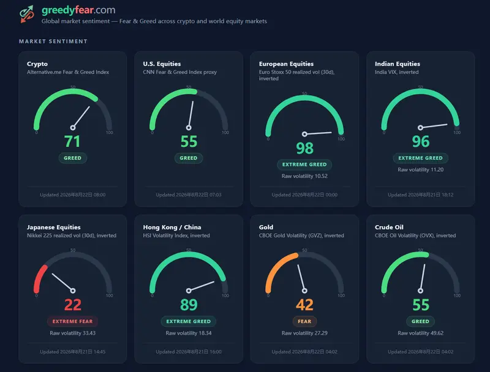Open the greedyfear.com site title link
This screenshot has height=372, width=490.
[78, 10]
